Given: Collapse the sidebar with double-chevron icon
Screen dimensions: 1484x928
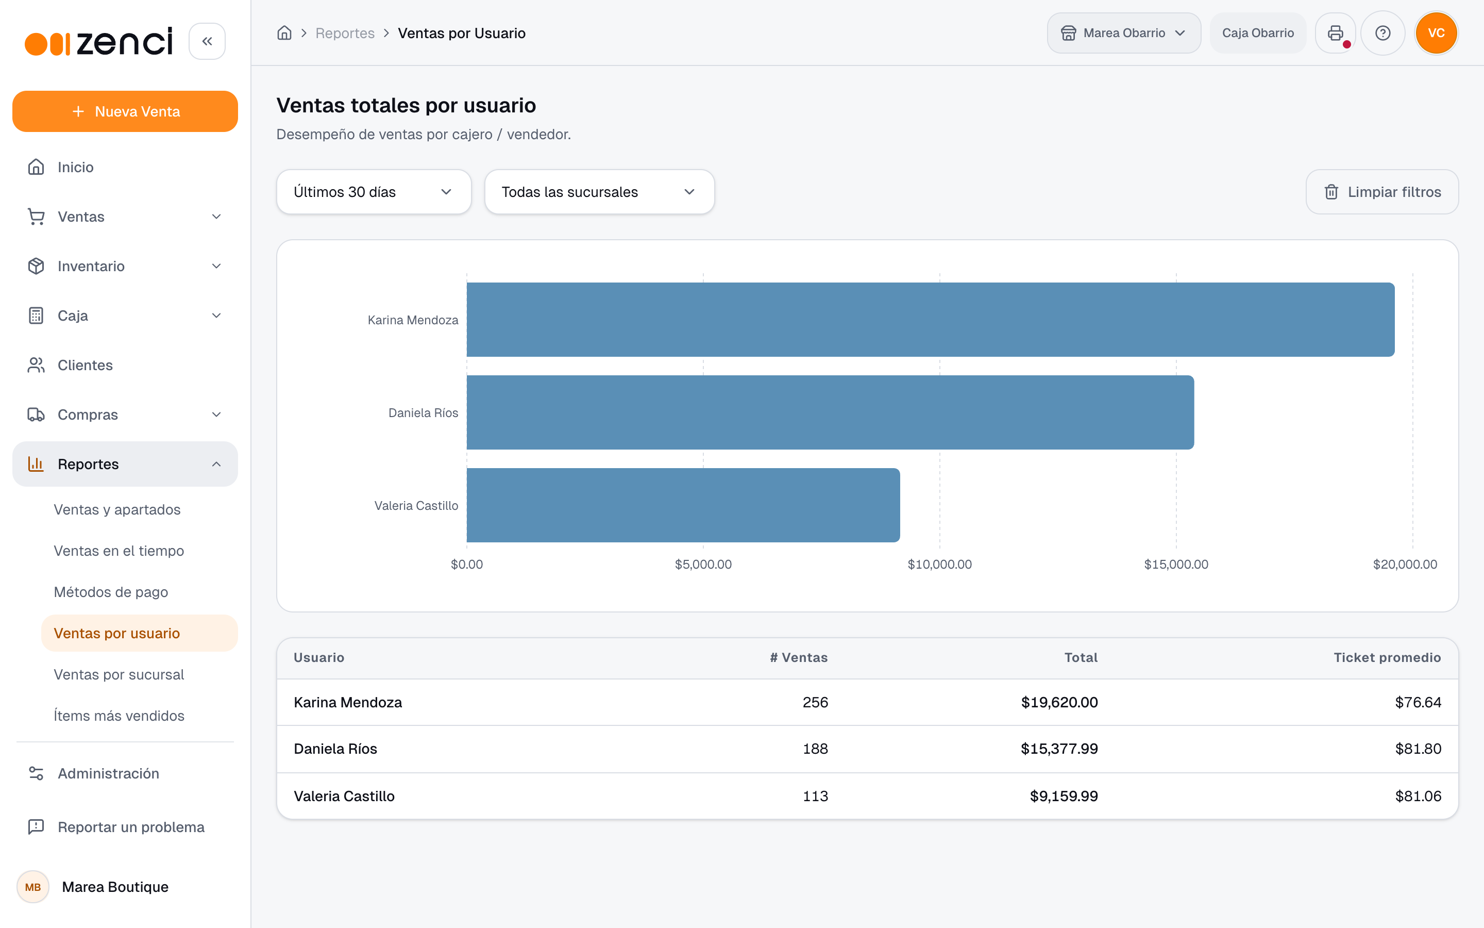Looking at the screenshot, I should click(207, 41).
